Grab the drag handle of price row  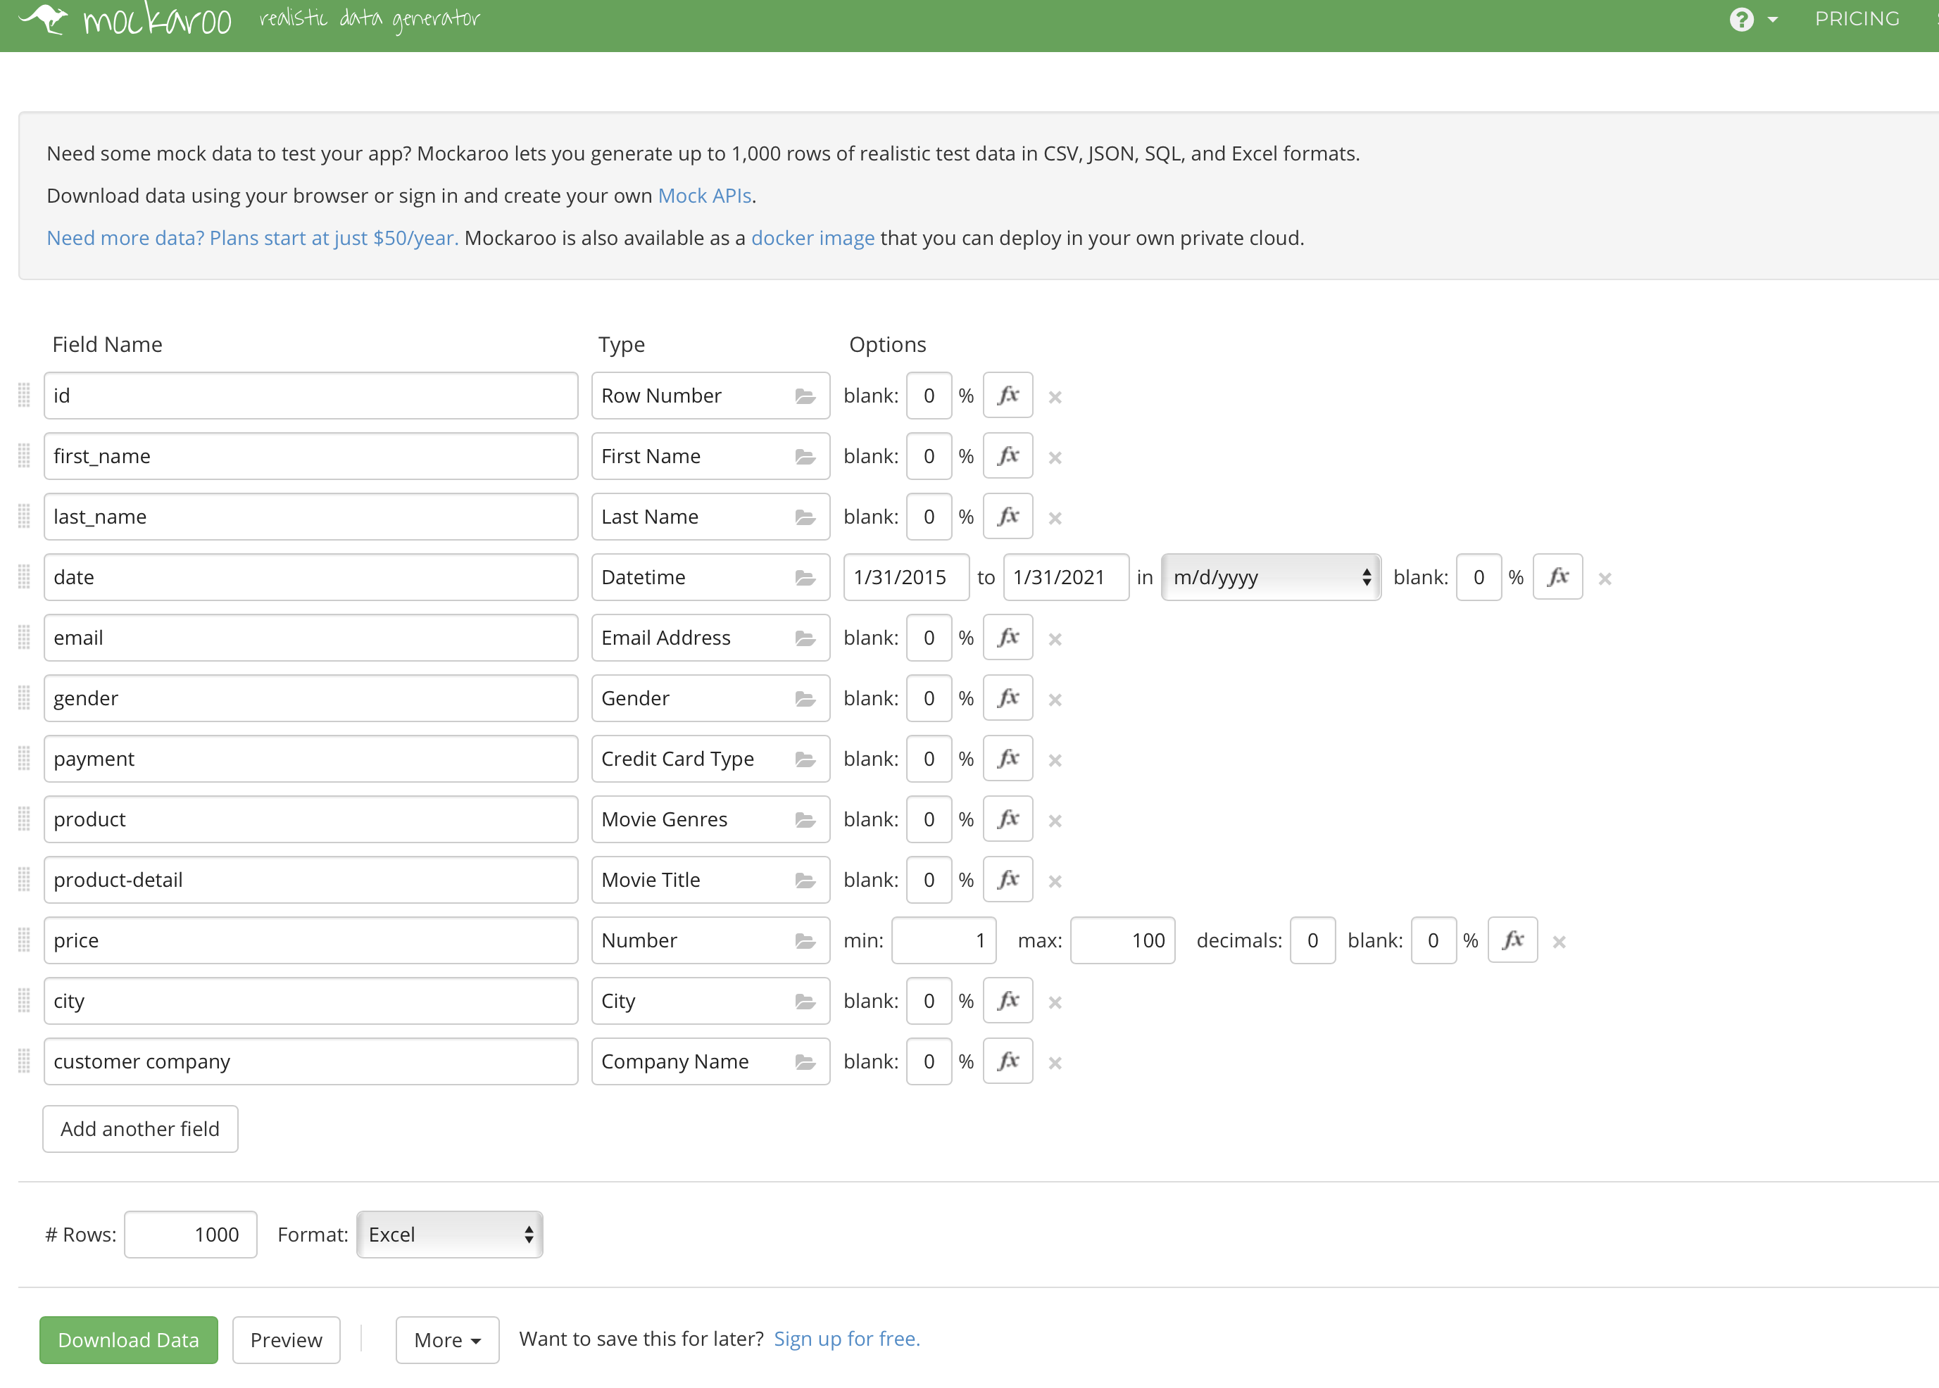click(x=24, y=941)
